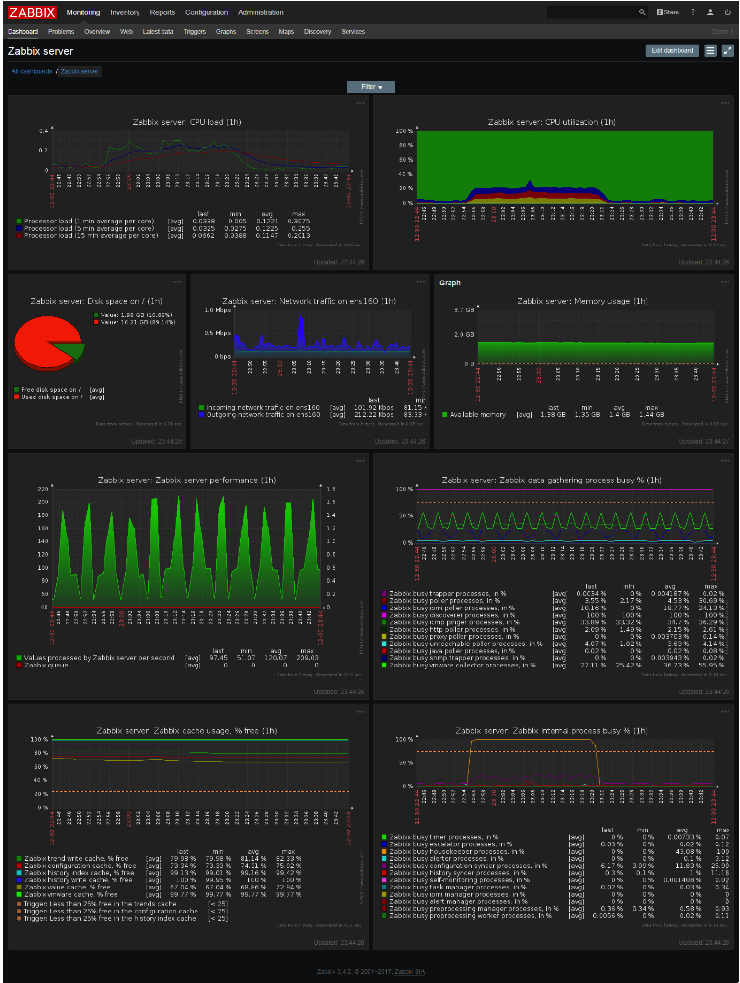Image resolution: width=740 pixels, height=983 pixels.
Task: Open the user profile icon
Action: (x=710, y=12)
